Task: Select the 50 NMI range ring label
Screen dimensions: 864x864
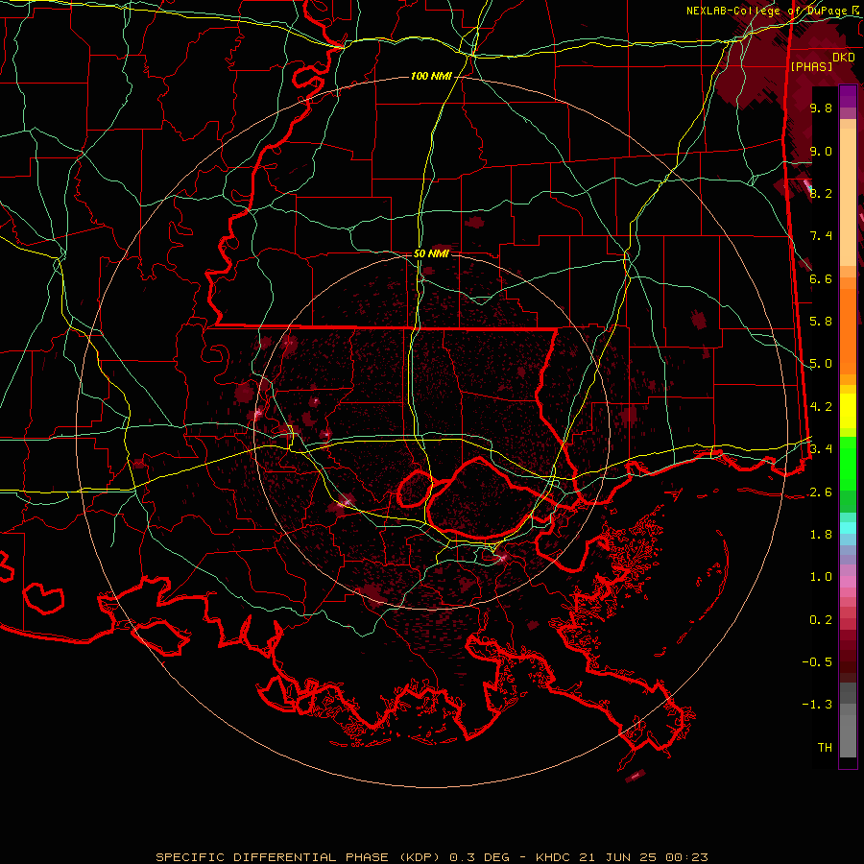Action: pyautogui.click(x=431, y=254)
